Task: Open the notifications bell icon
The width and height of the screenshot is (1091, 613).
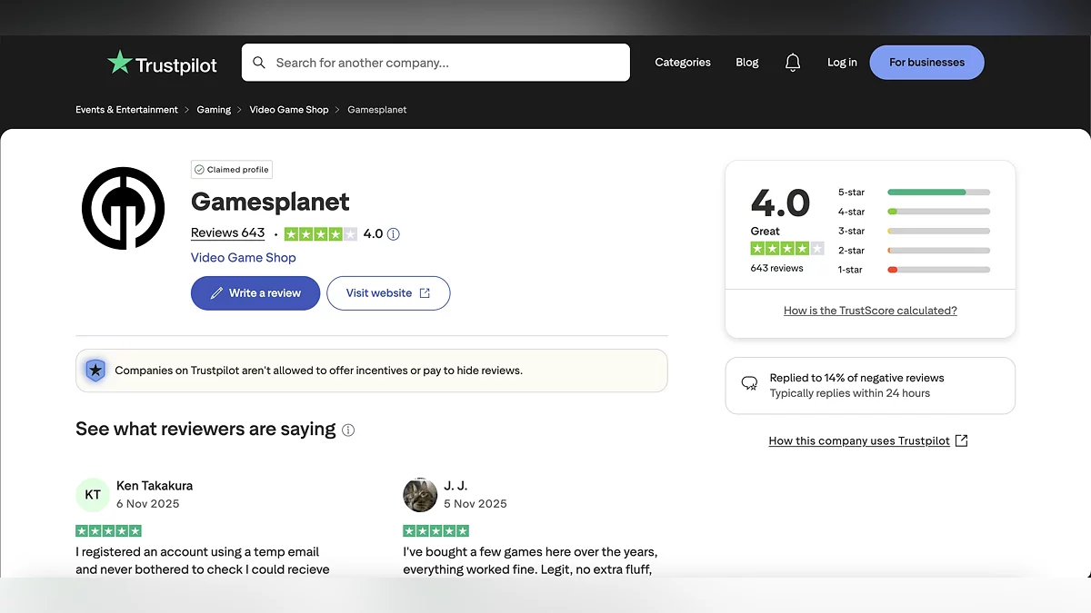Action: tap(793, 63)
